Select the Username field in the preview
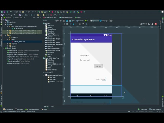Screen dimensions: 164x123 pos(85,56)
